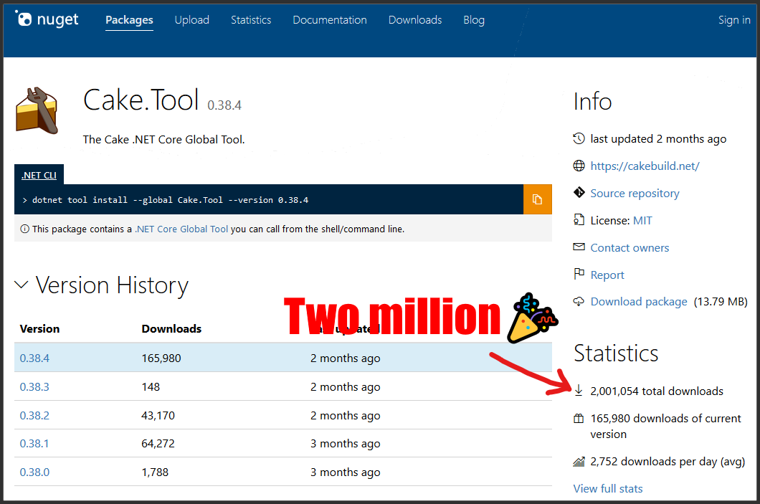Viewport: 760px width, 504px height.
Task: Click Download package
Action: coord(639,301)
